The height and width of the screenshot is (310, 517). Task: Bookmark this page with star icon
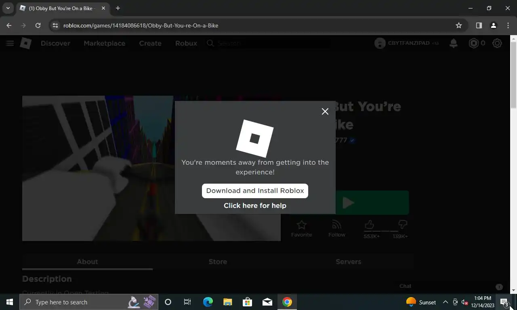click(x=459, y=25)
